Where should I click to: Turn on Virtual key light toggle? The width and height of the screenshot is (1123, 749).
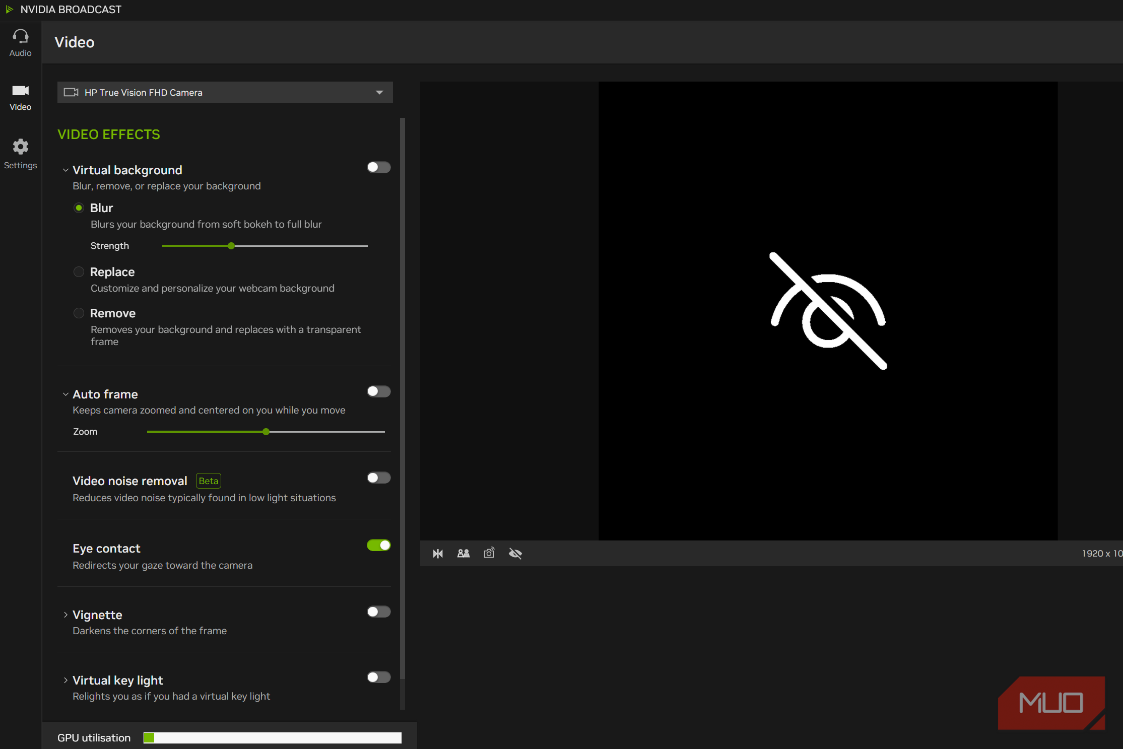(379, 677)
